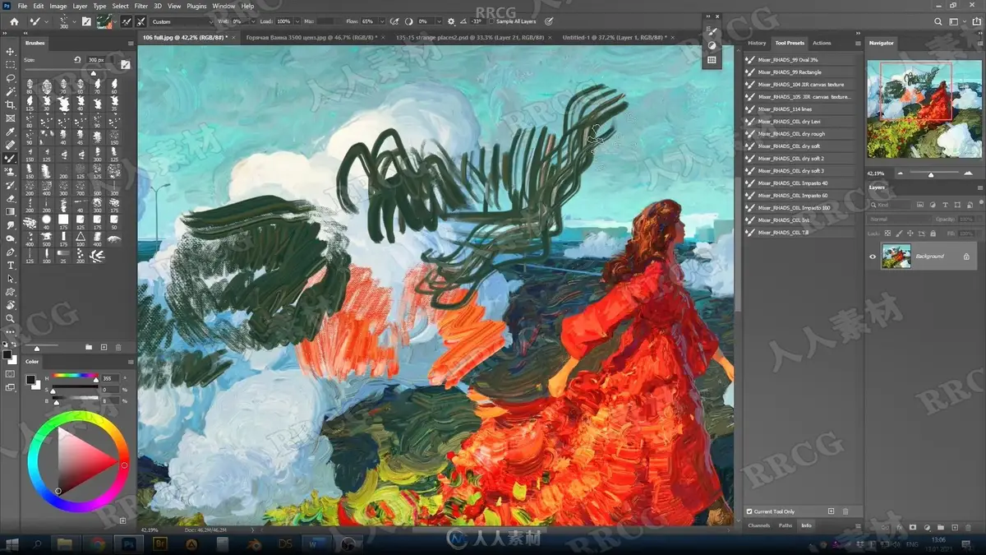Image resolution: width=986 pixels, height=555 pixels.
Task: Select the Lasso tool
Action: [x=11, y=78]
